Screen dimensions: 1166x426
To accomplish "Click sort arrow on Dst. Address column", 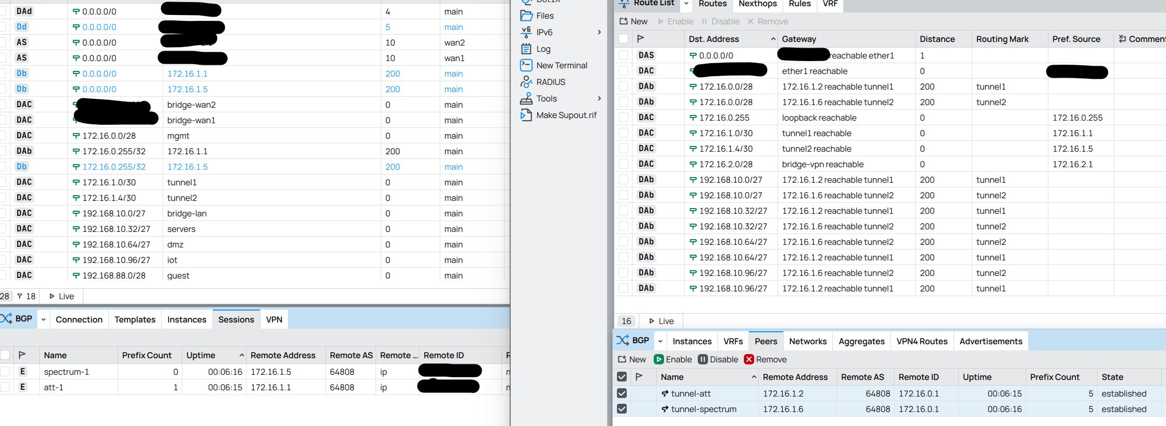I will [x=773, y=39].
